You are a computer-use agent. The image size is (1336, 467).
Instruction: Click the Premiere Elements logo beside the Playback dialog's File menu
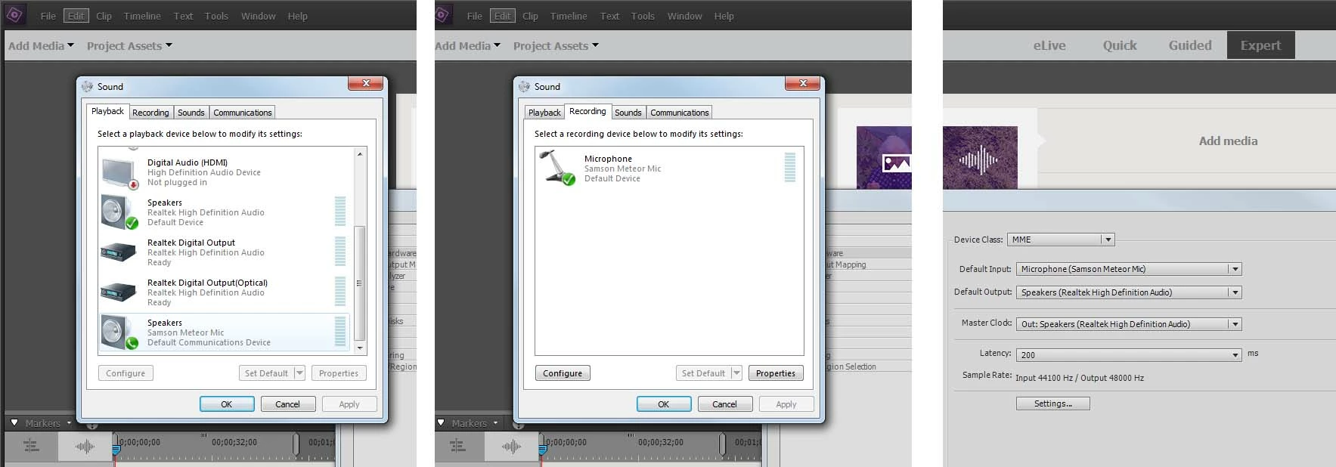15,14
